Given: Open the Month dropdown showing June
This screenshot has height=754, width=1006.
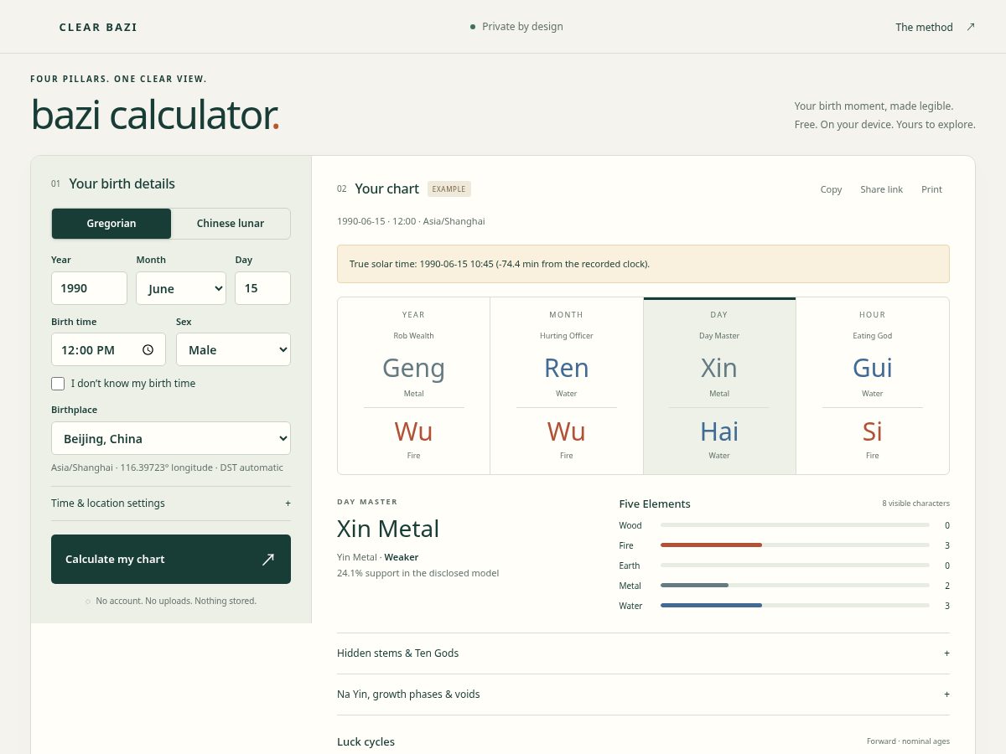Looking at the screenshot, I should 181,288.
